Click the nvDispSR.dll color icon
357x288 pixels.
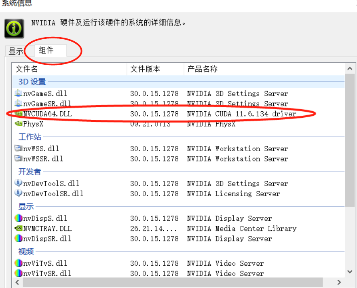[18, 238]
